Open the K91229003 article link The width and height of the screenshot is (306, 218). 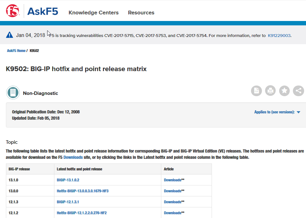pos(279,36)
